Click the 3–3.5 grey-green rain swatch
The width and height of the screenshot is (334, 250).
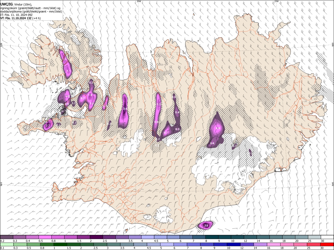(x=114, y=244)
